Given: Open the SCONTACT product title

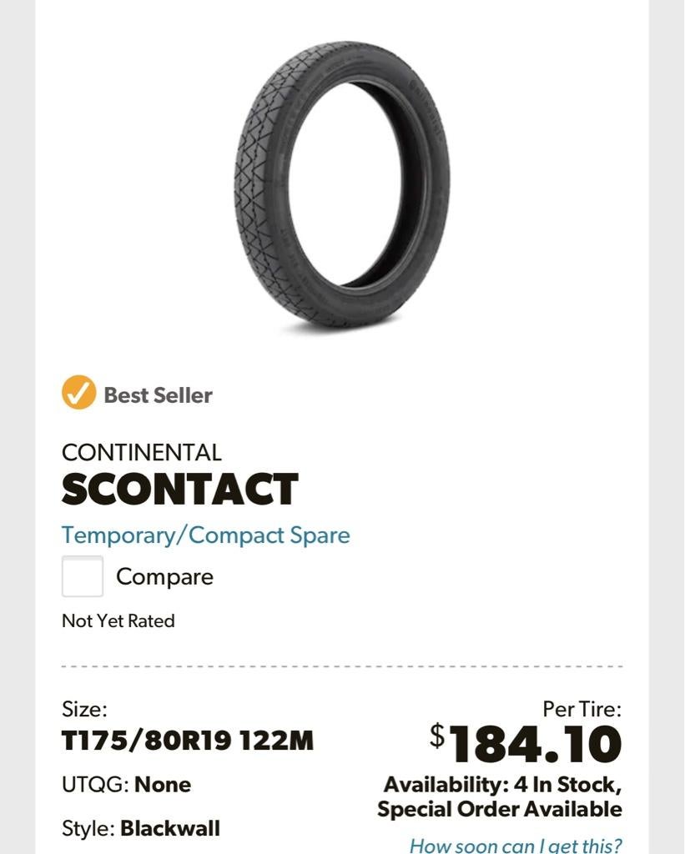Looking at the screenshot, I should tap(180, 490).
